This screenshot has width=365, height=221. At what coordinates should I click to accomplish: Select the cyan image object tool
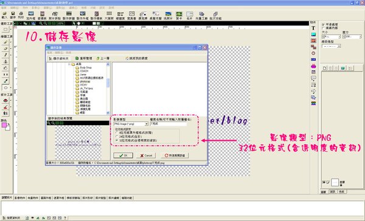click(x=313, y=35)
